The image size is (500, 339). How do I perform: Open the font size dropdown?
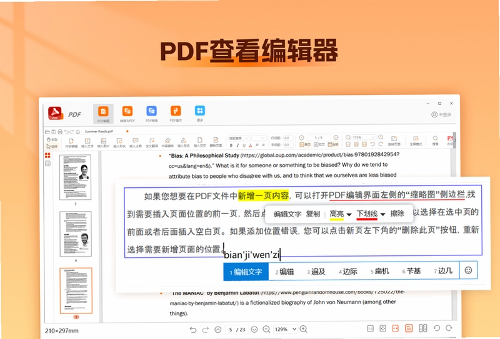coord(259,138)
